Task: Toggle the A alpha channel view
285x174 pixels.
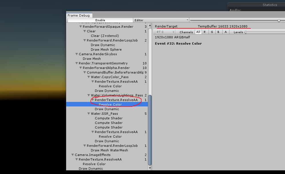Action: (x=225, y=32)
